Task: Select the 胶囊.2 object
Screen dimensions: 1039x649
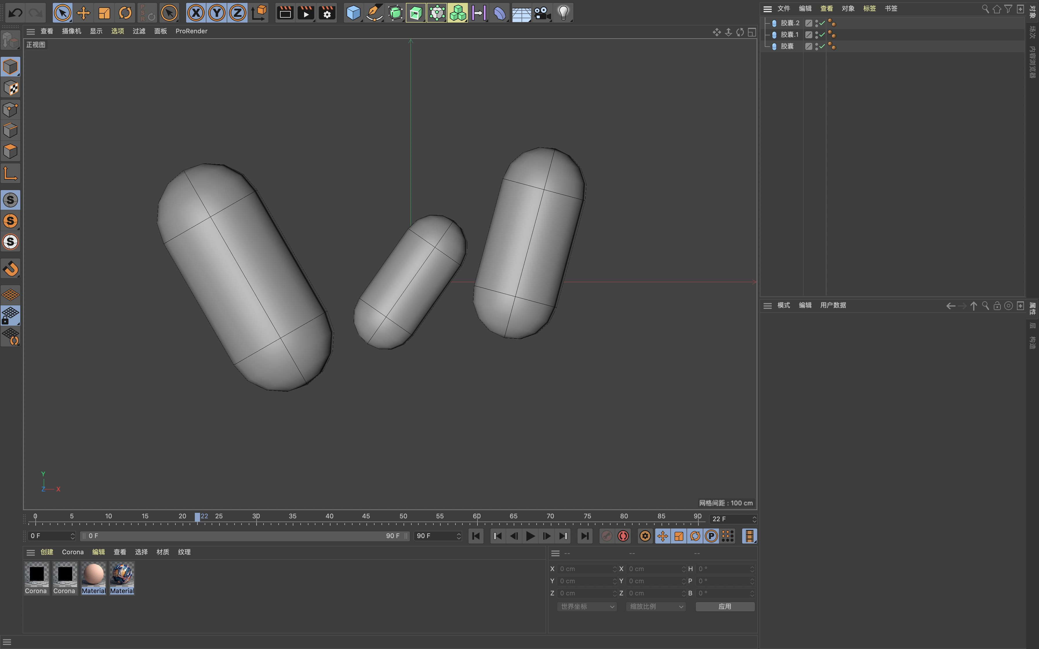Action: click(x=790, y=23)
